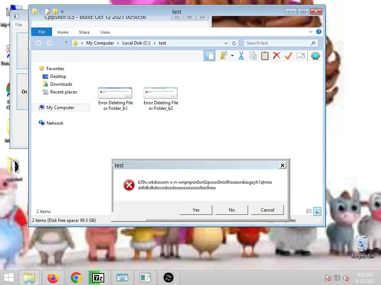The height and width of the screenshot is (285, 381).
Task: Close the test message dialog
Action: (x=282, y=165)
